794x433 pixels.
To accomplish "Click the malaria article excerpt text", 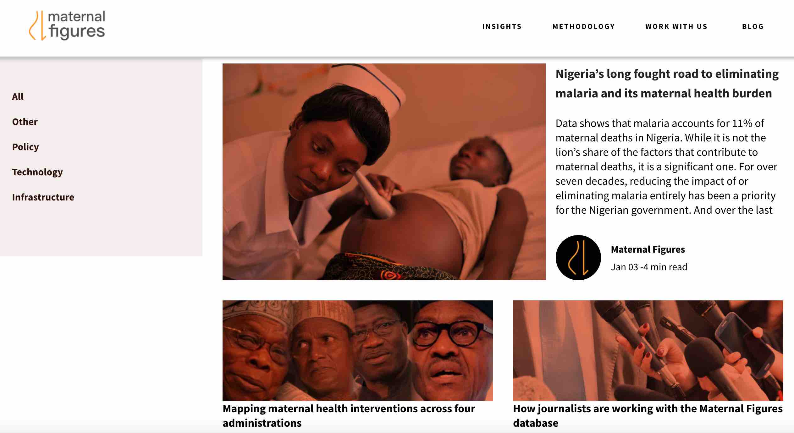I will point(666,167).
